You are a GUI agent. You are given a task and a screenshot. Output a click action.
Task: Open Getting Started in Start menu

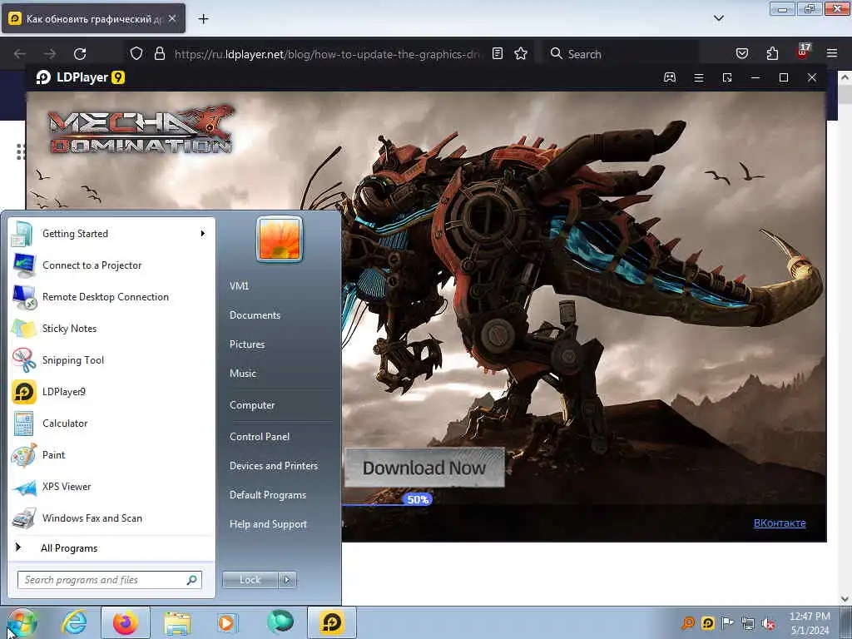tap(112, 234)
